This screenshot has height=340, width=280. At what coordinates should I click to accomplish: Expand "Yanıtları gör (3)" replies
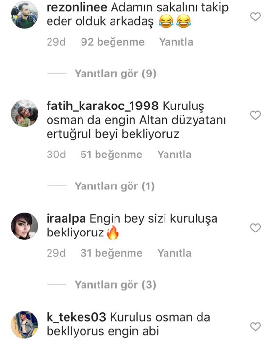coord(115,285)
